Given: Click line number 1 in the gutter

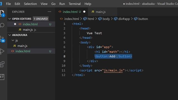Looking at the screenshot, I should point(64,24).
